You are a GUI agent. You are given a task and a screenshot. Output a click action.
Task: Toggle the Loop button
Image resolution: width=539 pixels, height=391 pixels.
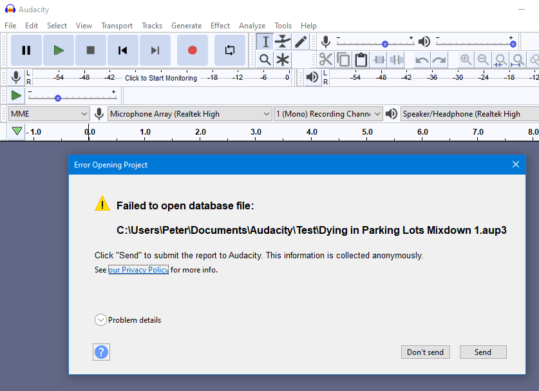tap(230, 50)
